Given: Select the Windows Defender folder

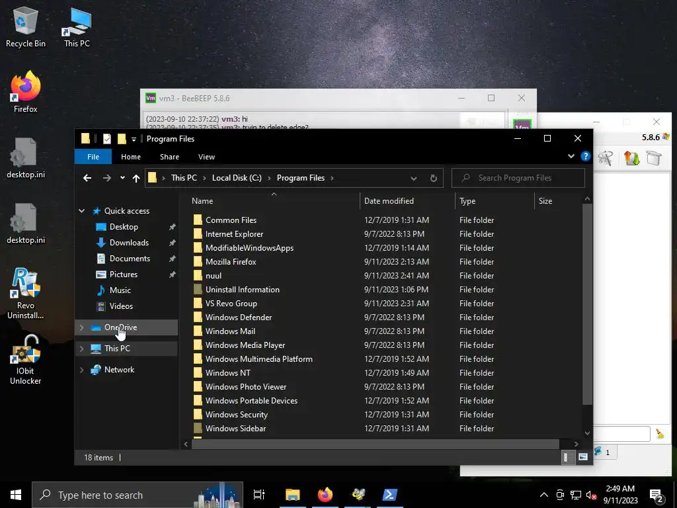Looking at the screenshot, I should [239, 317].
